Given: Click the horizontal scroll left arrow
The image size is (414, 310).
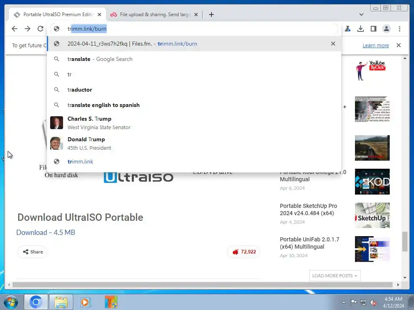Looking at the screenshot, I should pos(9,285).
